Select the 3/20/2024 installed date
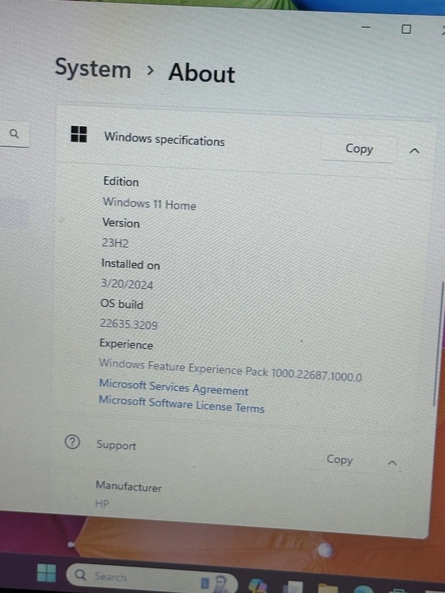 [x=127, y=284]
